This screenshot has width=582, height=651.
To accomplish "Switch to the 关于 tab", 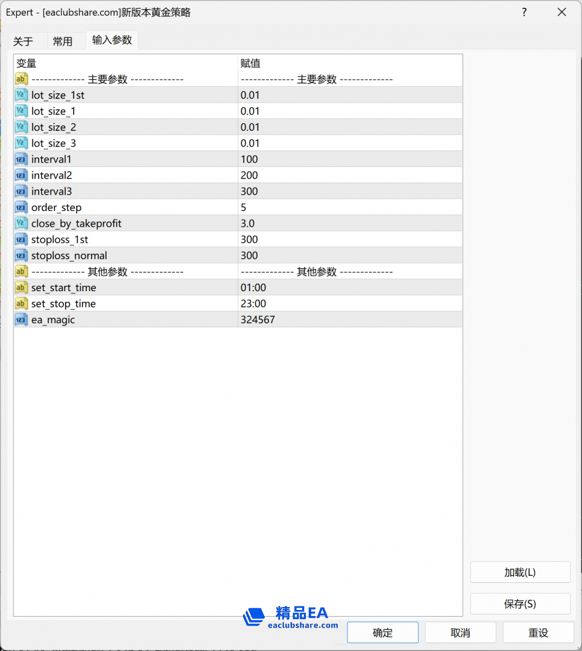I will tap(24, 40).
